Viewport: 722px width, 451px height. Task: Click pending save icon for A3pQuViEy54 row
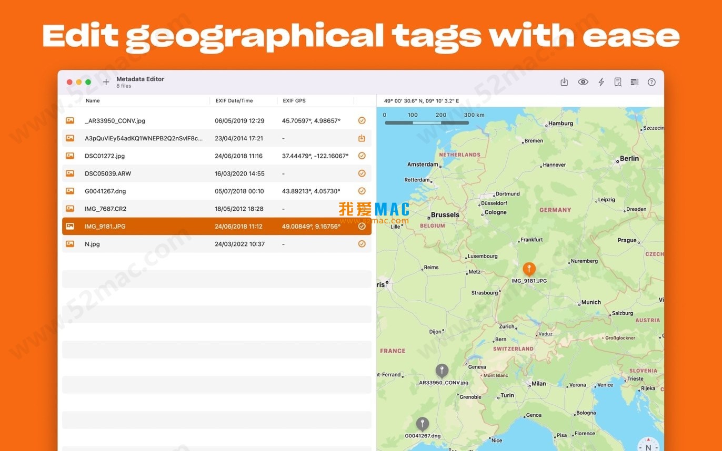click(362, 138)
